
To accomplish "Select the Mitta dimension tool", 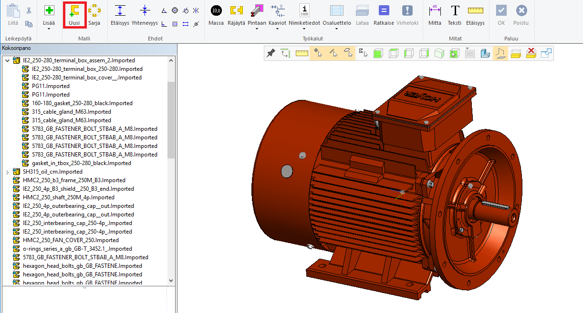I will click(x=435, y=11).
